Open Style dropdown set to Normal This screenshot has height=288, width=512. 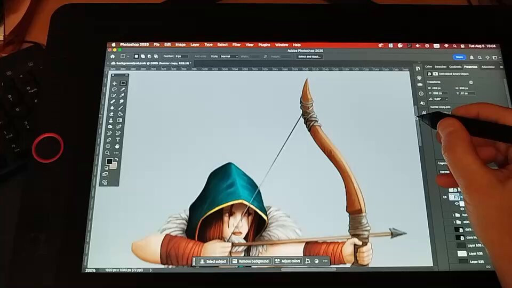229,57
